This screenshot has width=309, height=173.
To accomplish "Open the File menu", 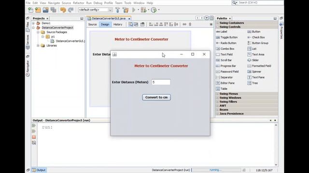I will click(28, 3).
